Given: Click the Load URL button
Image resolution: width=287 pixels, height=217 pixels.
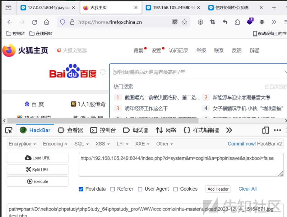Looking at the screenshot, I should pos(38,158).
